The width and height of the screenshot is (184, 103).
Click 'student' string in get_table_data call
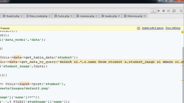[65, 58]
